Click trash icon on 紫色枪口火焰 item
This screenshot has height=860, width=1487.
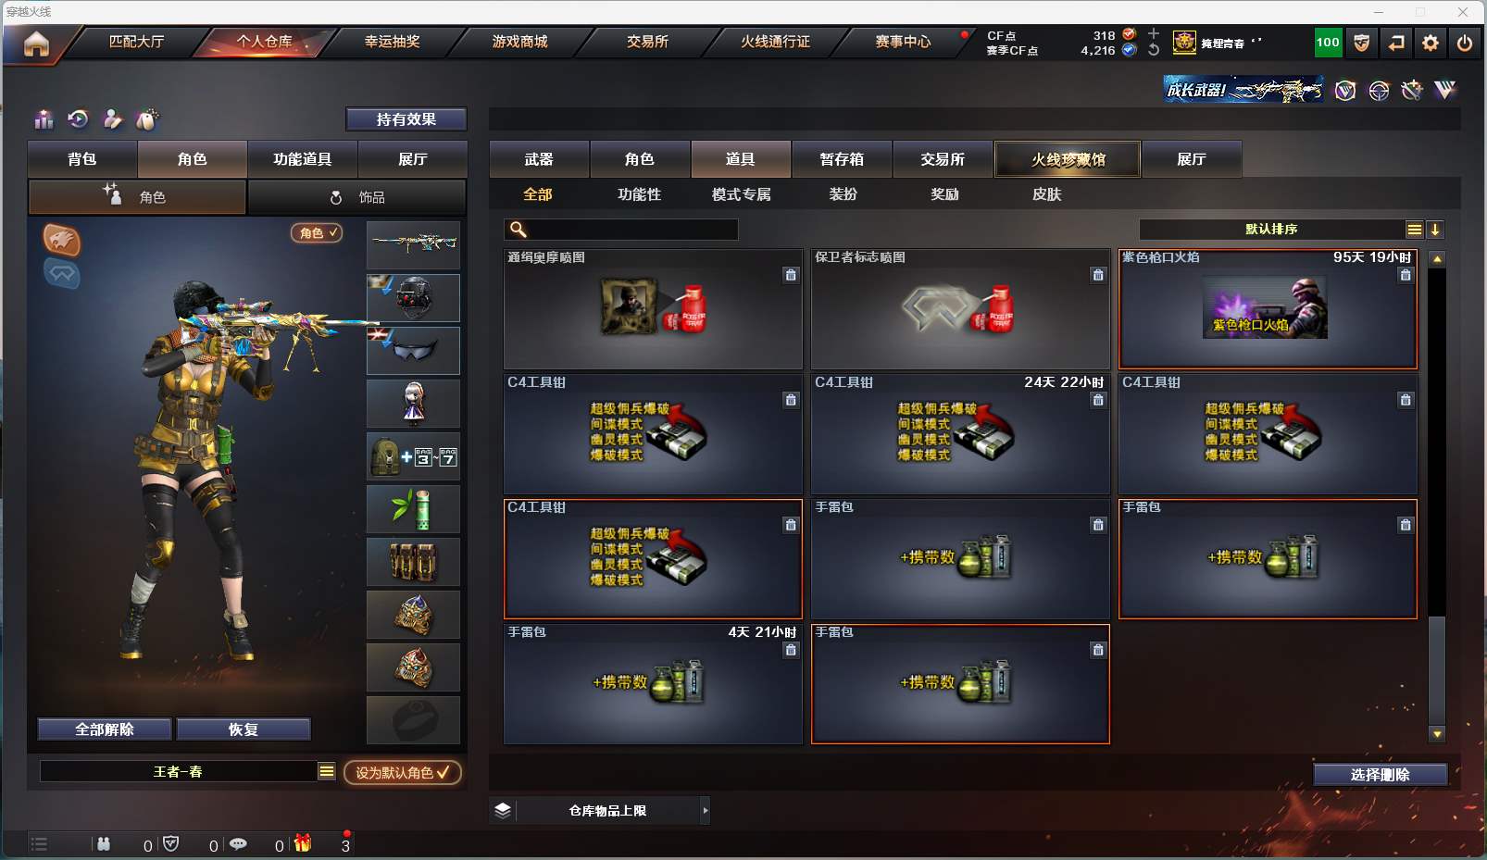(1406, 275)
